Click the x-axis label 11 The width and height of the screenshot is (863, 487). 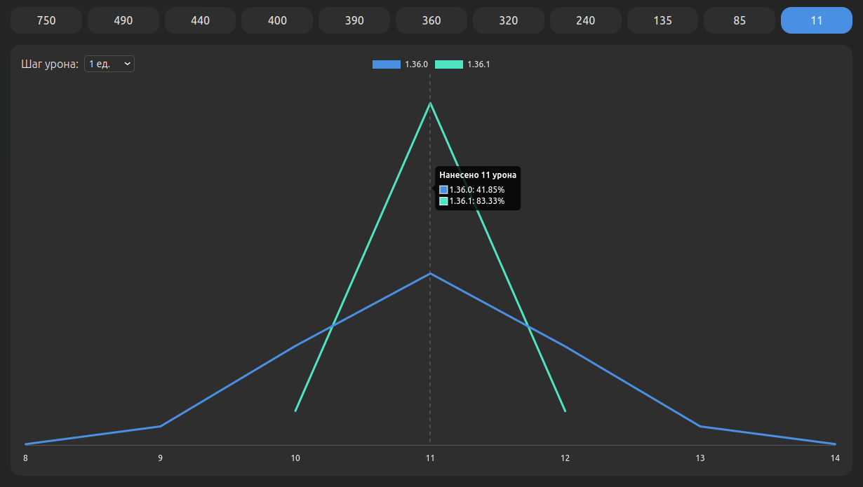430,458
